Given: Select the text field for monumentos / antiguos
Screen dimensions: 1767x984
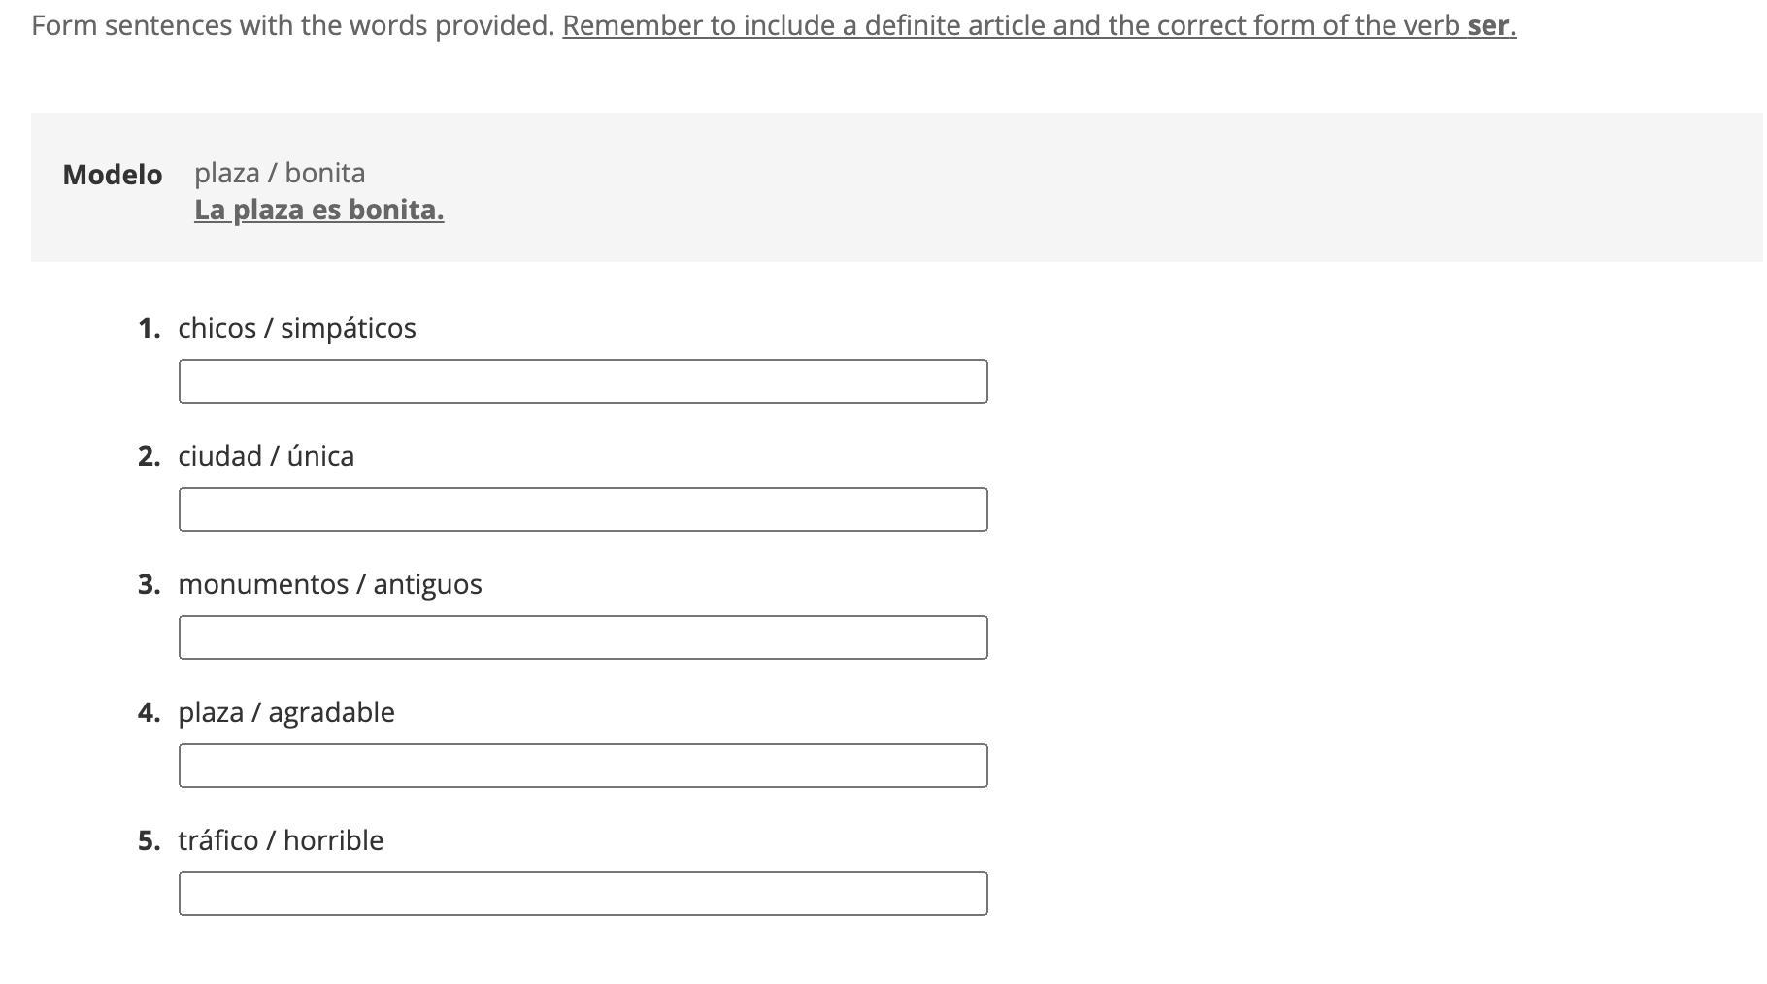Looking at the screenshot, I should 583,638.
